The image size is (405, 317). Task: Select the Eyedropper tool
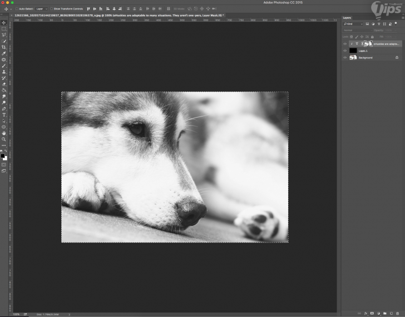[3, 53]
